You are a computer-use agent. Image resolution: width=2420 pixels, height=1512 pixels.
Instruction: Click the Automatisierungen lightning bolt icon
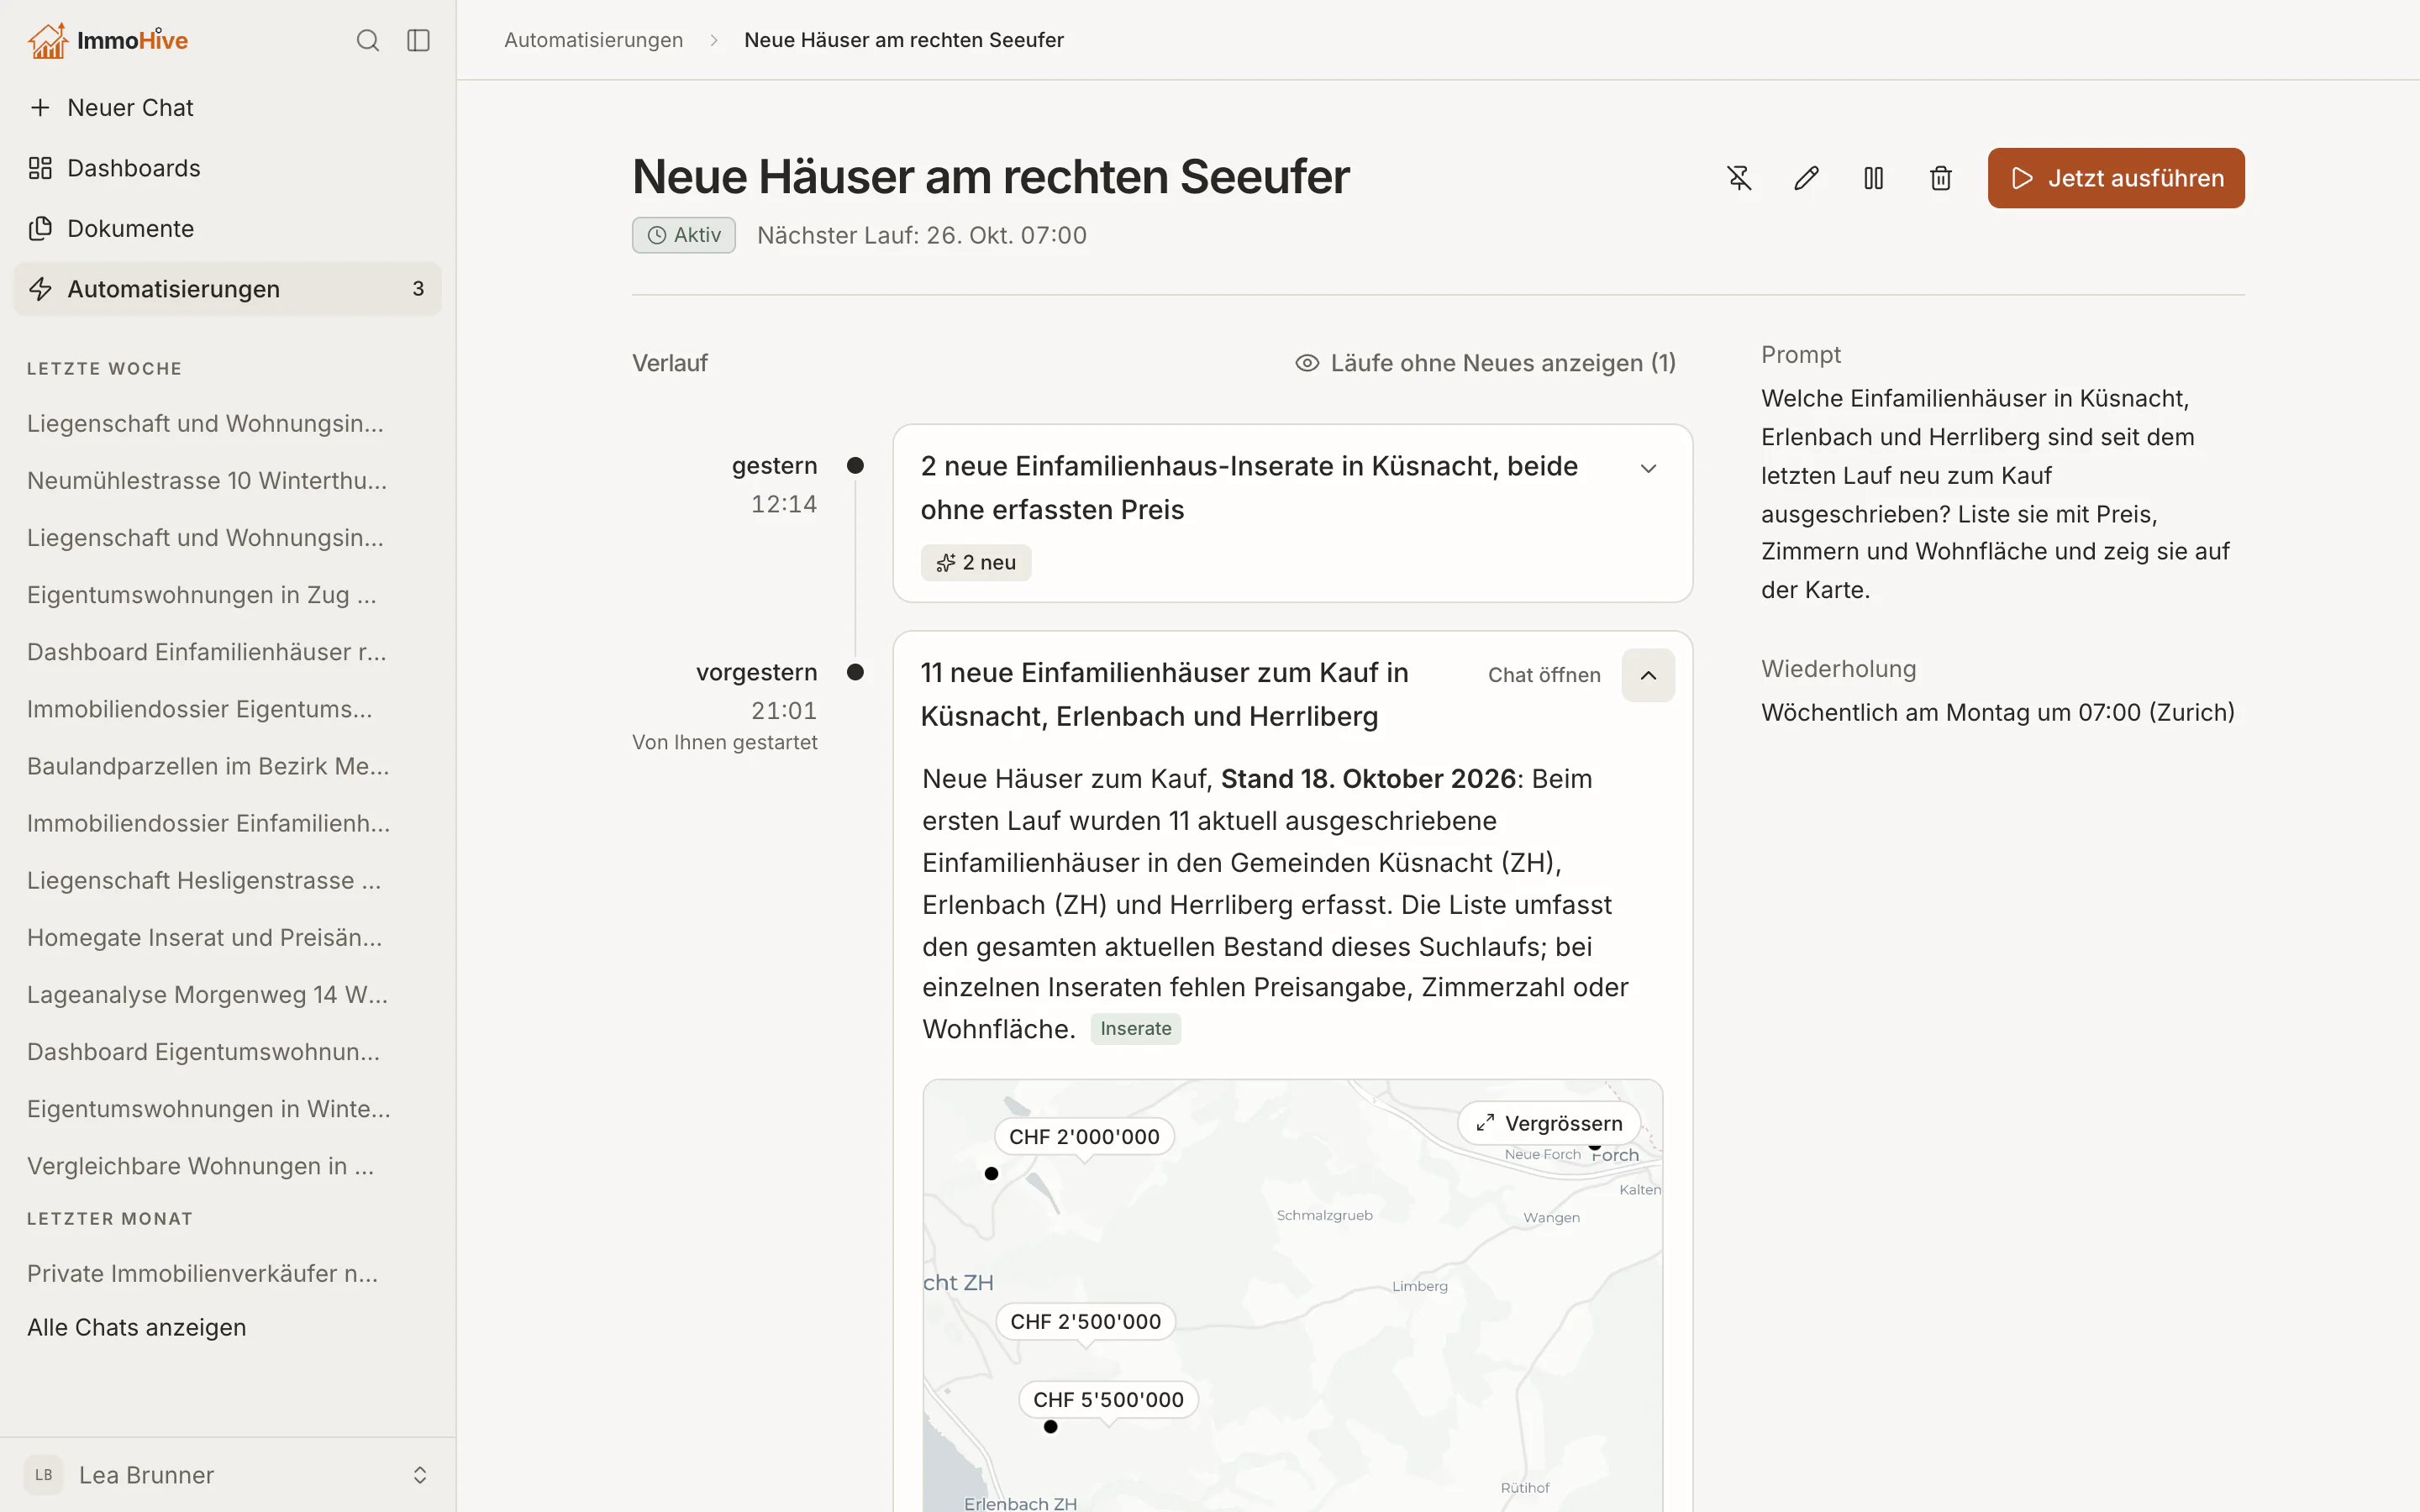(x=40, y=289)
